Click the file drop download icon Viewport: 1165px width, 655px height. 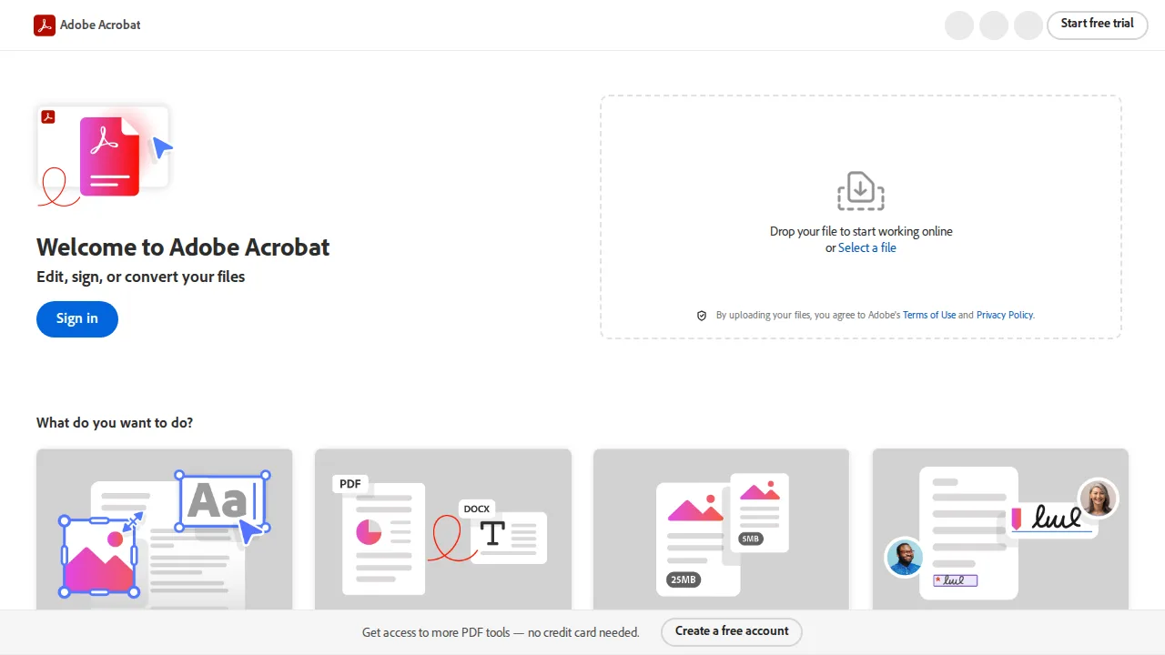click(861, 191)
